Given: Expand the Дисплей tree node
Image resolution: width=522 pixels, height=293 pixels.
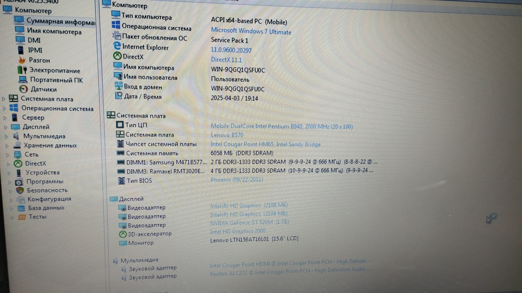Looking at the screenshot, I should point(5,127).
